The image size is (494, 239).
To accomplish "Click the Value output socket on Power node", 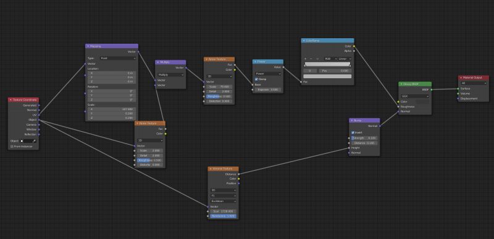I will tap(283, 67).
